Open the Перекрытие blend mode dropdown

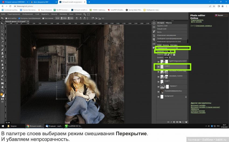coord(167,48)
